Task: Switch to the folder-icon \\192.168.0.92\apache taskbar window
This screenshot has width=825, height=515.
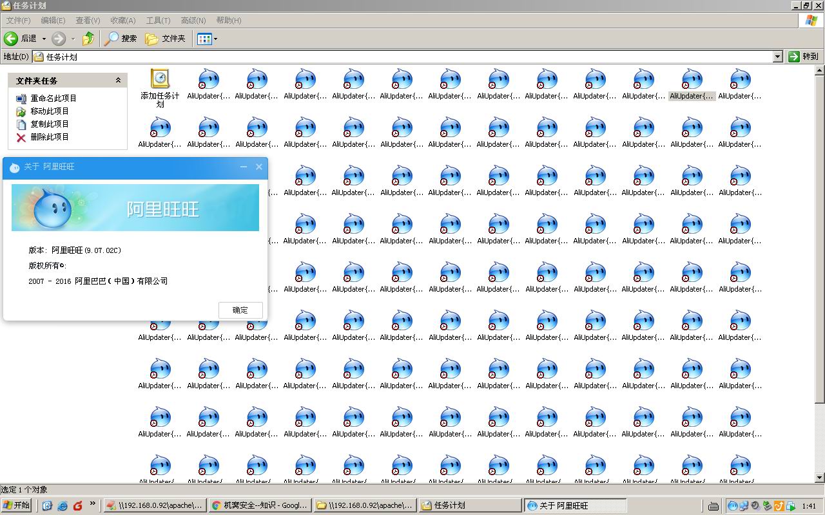Action: [365, 505]
